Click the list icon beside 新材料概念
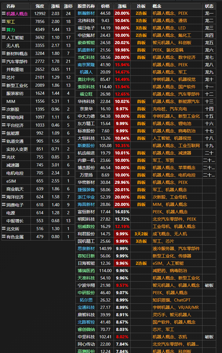This screenshot has height=353, width=222. (x=4, y=53)
